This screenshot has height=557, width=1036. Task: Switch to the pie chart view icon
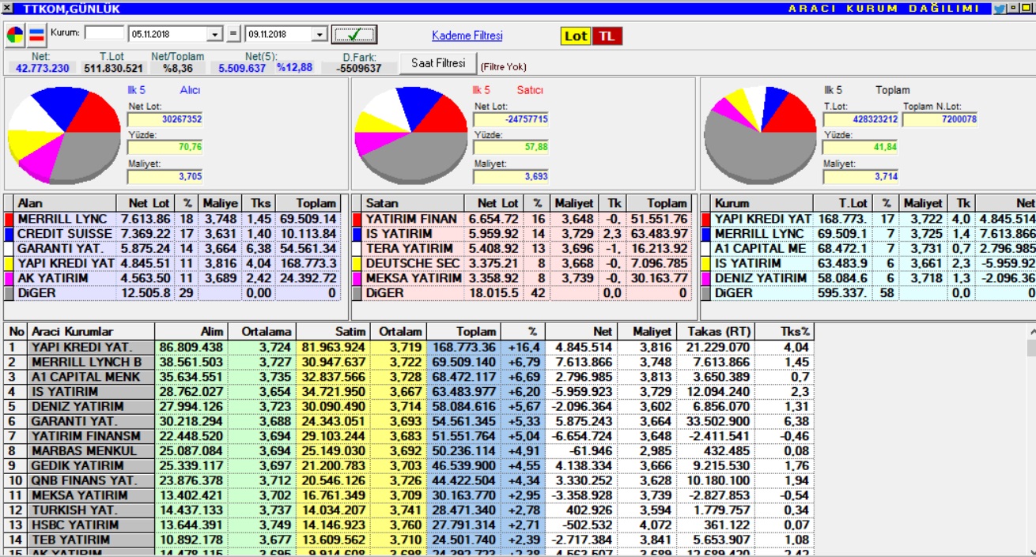pyautogui.click(x=15, y=35)
